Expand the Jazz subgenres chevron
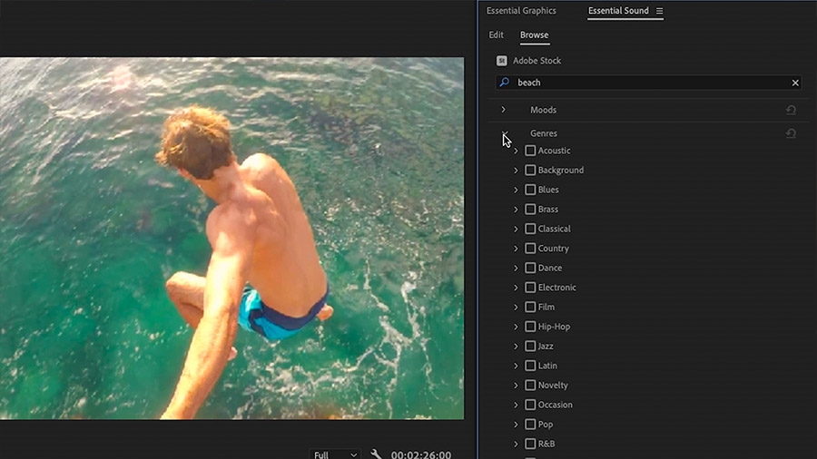This screenshot has width=817, height=459. point(516,347)
